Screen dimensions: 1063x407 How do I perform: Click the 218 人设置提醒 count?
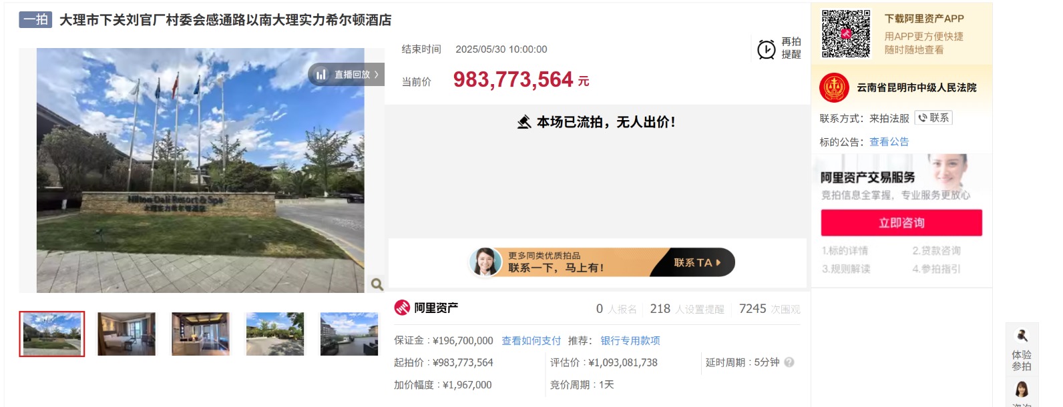pyautogui.click(x=687, y=309)
